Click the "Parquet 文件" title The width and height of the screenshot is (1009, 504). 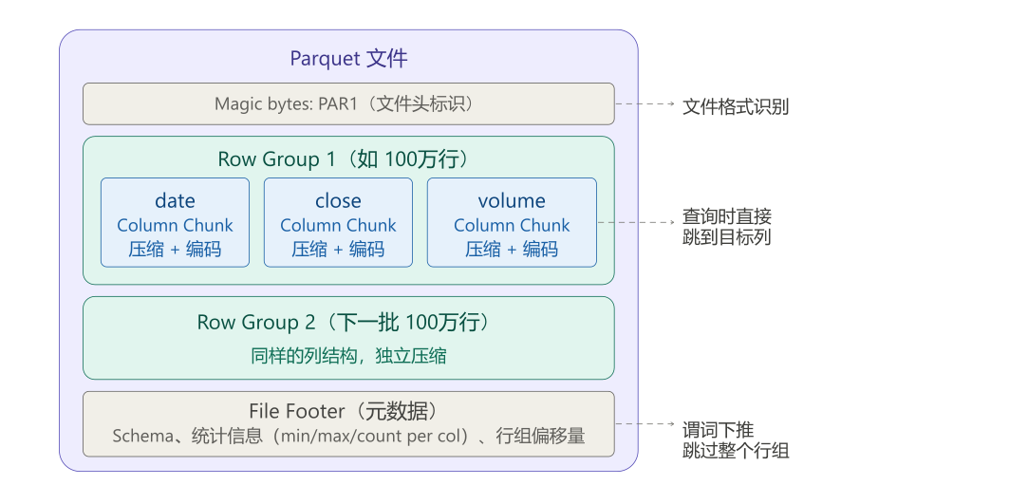point(348,59)
